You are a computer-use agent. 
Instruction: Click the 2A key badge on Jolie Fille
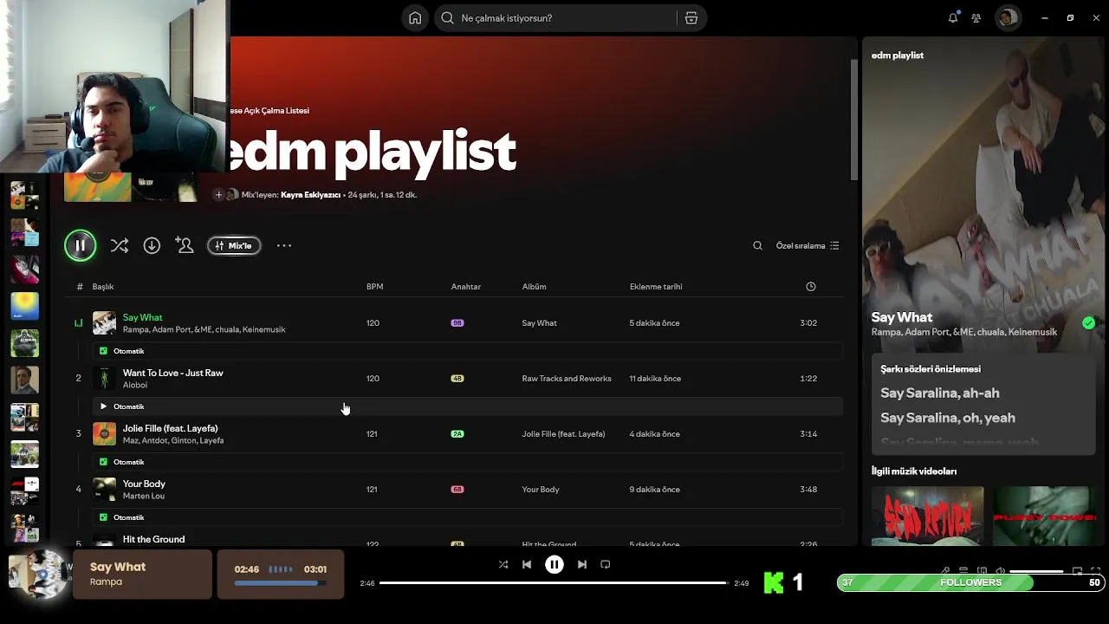point(457,434)
